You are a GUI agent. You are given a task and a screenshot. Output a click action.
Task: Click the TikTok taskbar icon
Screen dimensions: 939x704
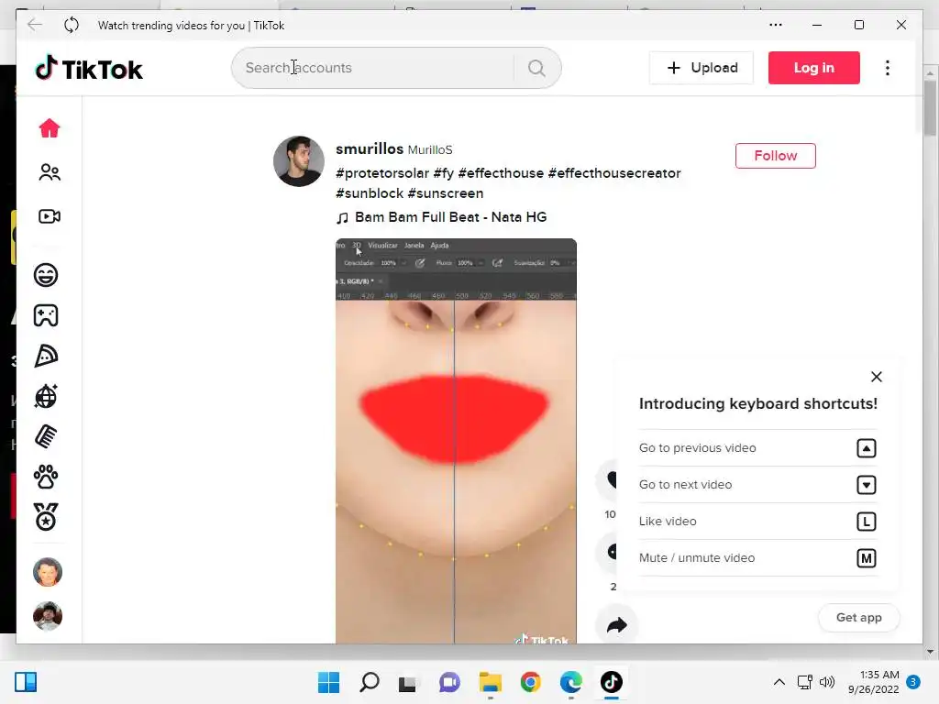(x=612, y=682)
